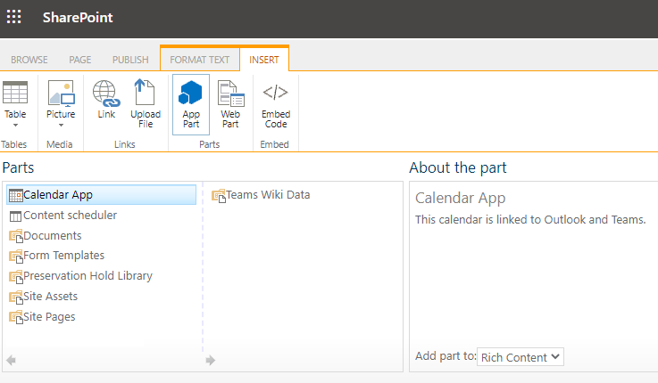Click the Web Part ribbon button
This screenshot has width=658, height=383.
[x=230, y=104]
